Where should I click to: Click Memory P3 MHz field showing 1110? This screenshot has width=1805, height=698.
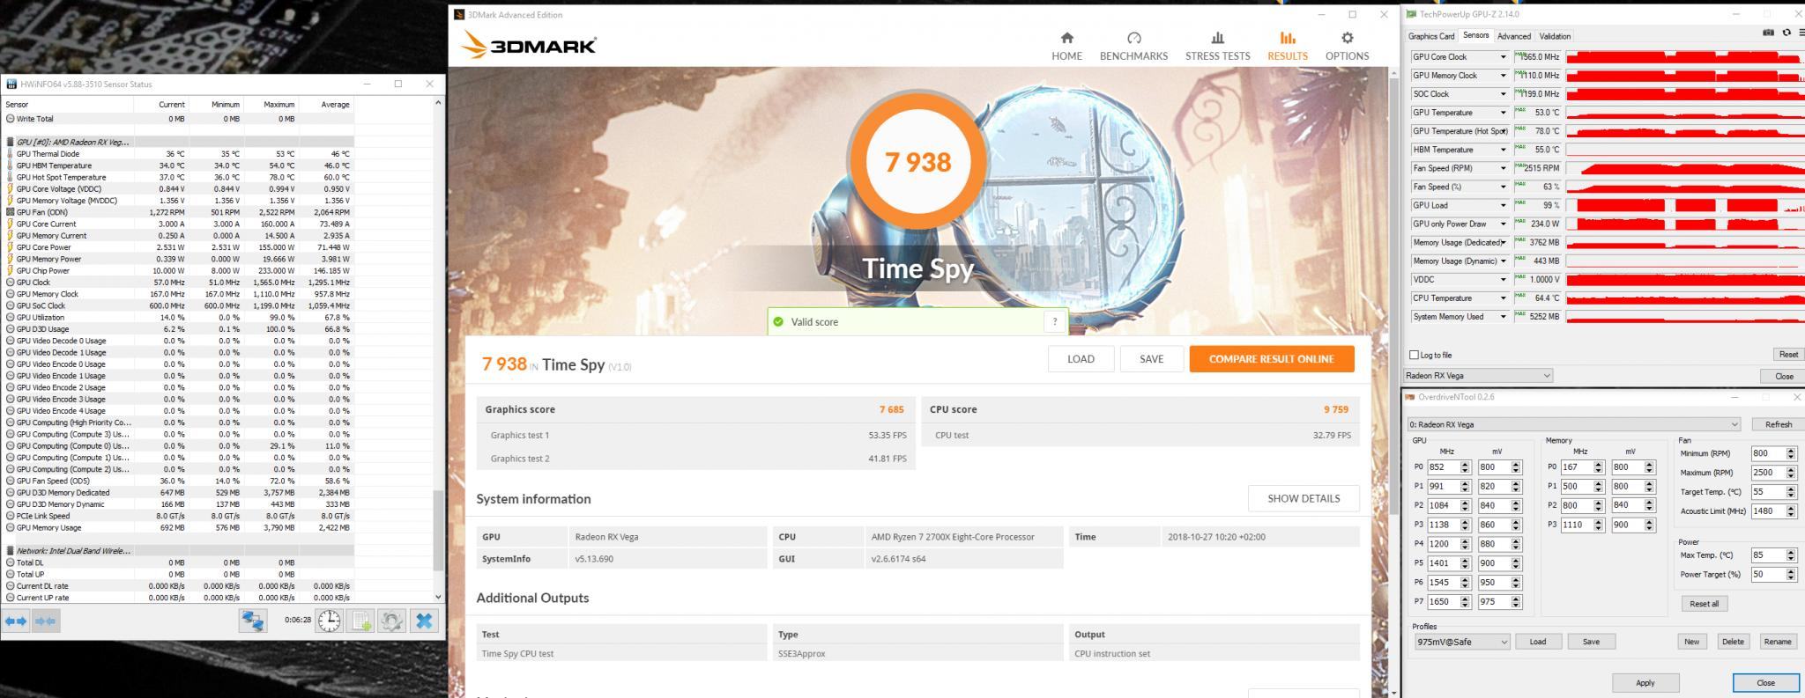pos(1577,525)
